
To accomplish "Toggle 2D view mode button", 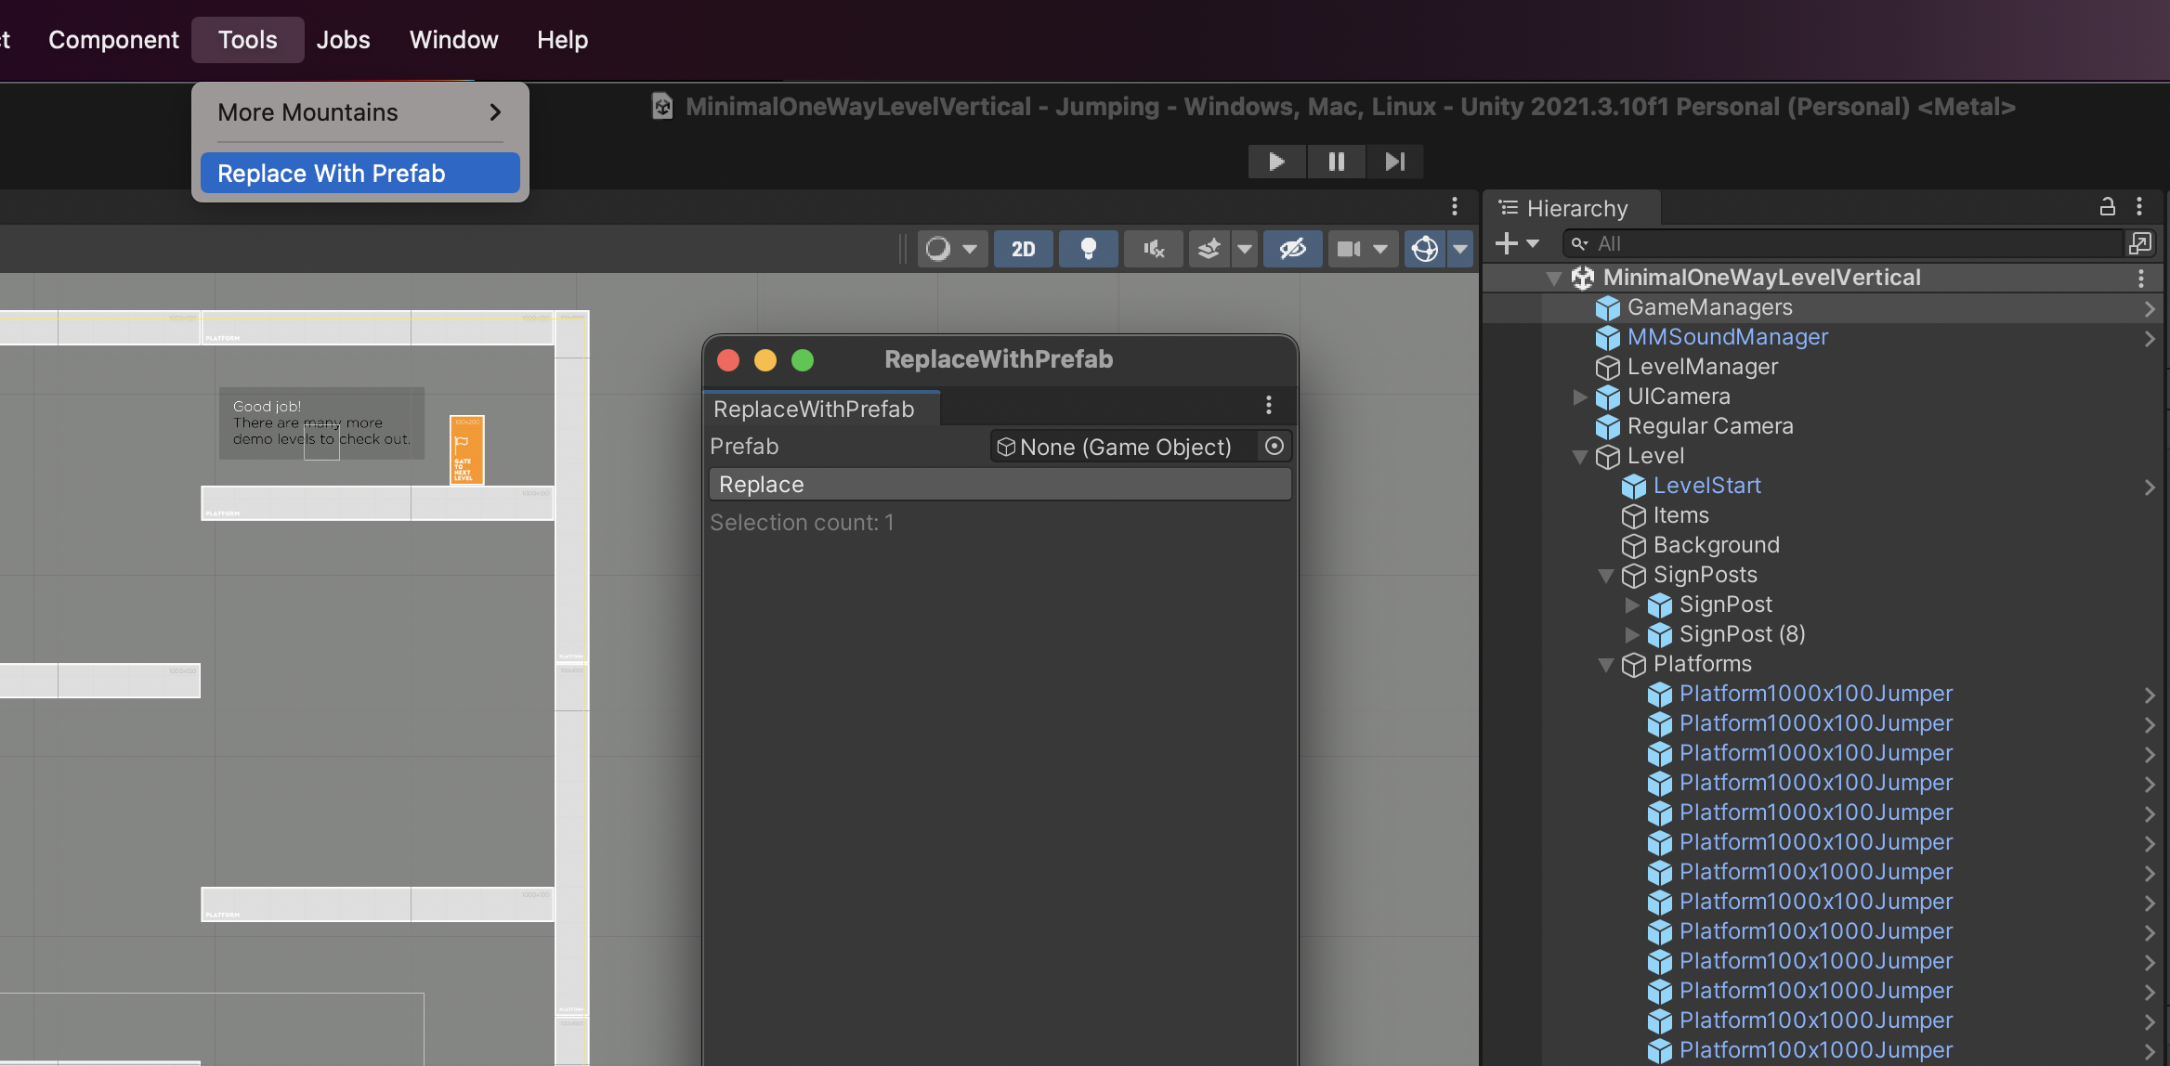I will point(1023,249).
